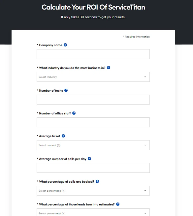Expand the leads to estimates percentage dropdown
This screenshot has width=193, height=216.
[x=93, y=212]
